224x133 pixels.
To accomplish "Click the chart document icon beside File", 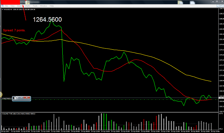I will [x=3, y=6].
